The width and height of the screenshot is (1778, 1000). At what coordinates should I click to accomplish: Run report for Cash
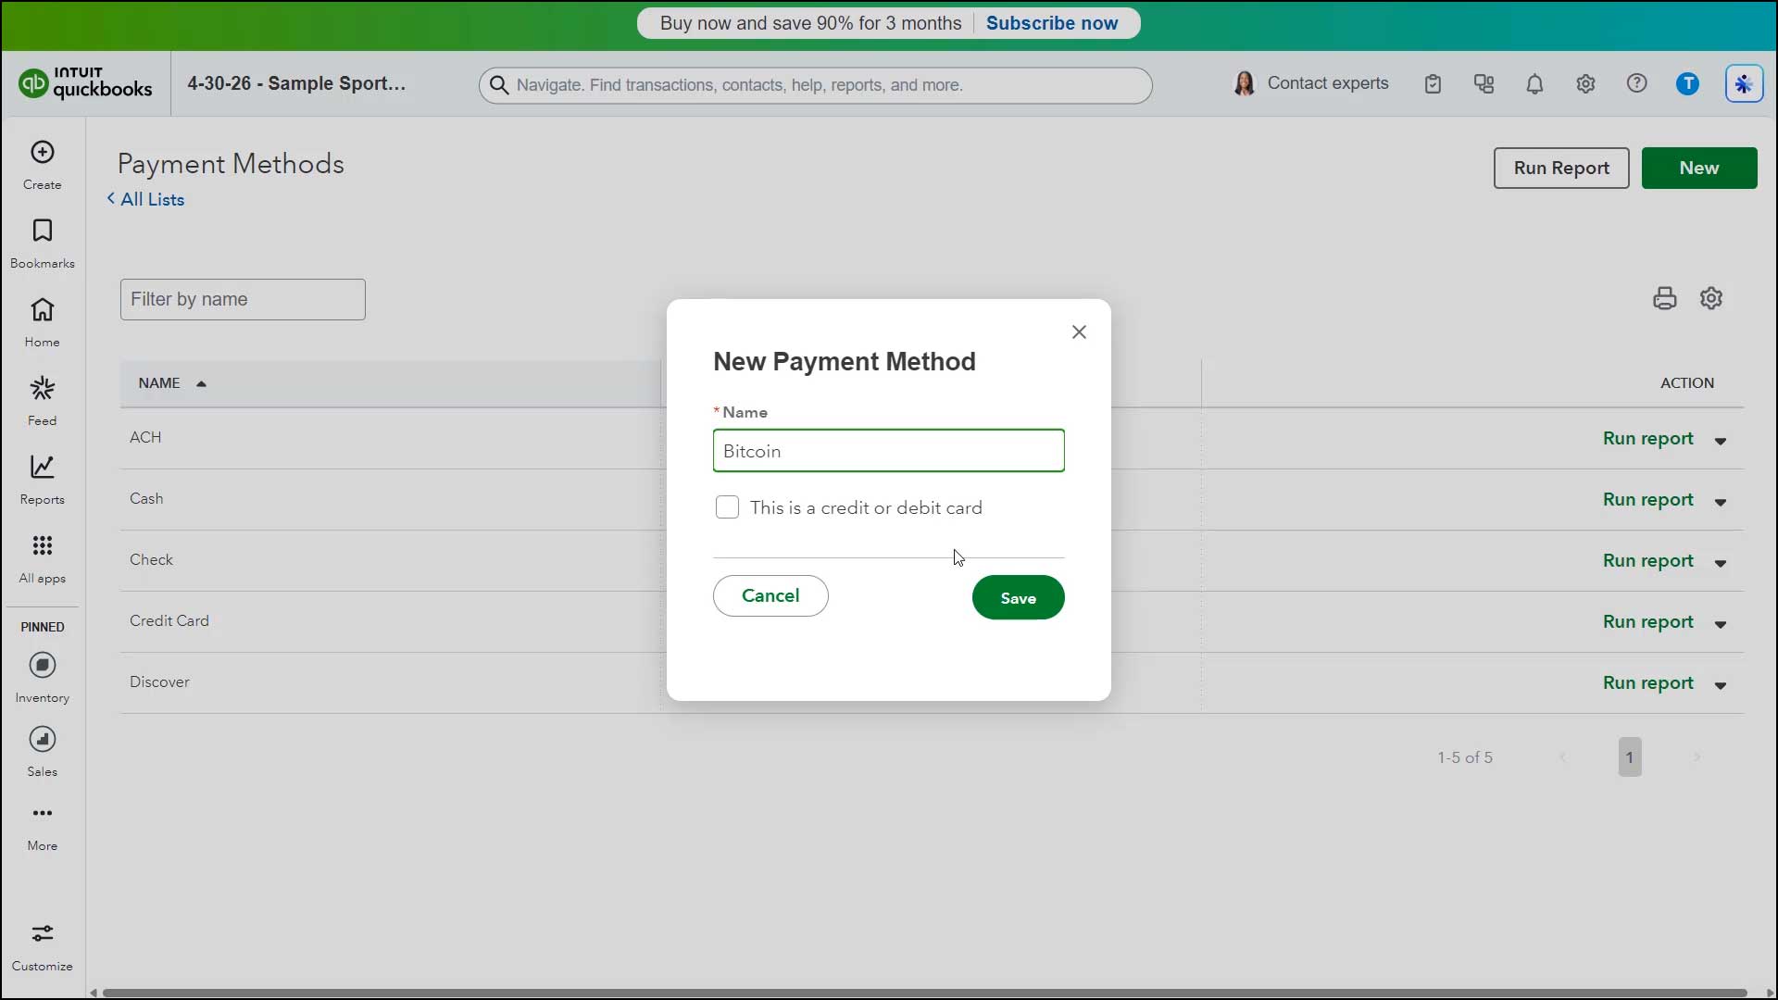click(1647, 499)
